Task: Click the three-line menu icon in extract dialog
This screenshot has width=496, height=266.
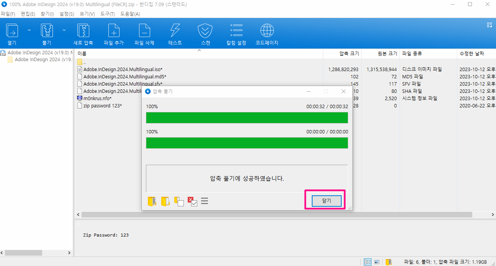Action: pyautogui.click(x=205, y=201)
